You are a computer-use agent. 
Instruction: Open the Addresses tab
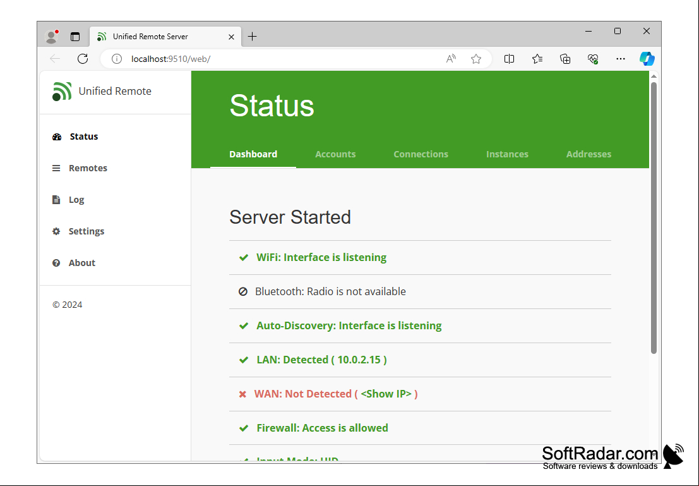point(589,154)
